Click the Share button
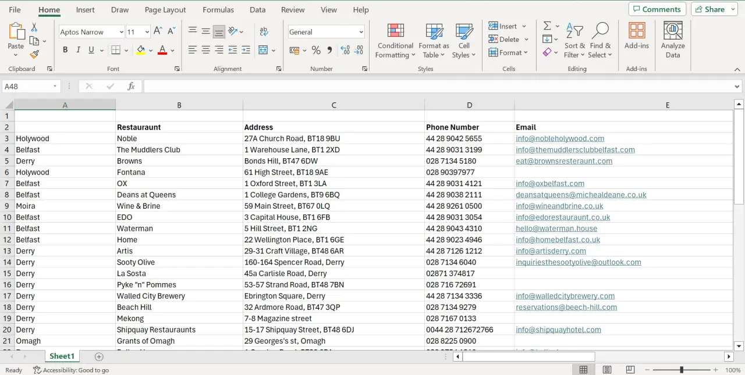Image resolution: width=745 pixels, height=375 pixels. pyautogui.click(x=714, y=9)
